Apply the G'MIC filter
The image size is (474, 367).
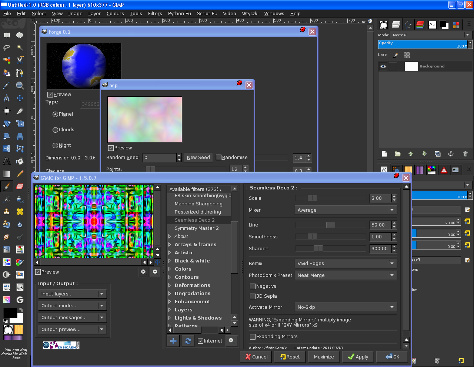pos(358,357)
